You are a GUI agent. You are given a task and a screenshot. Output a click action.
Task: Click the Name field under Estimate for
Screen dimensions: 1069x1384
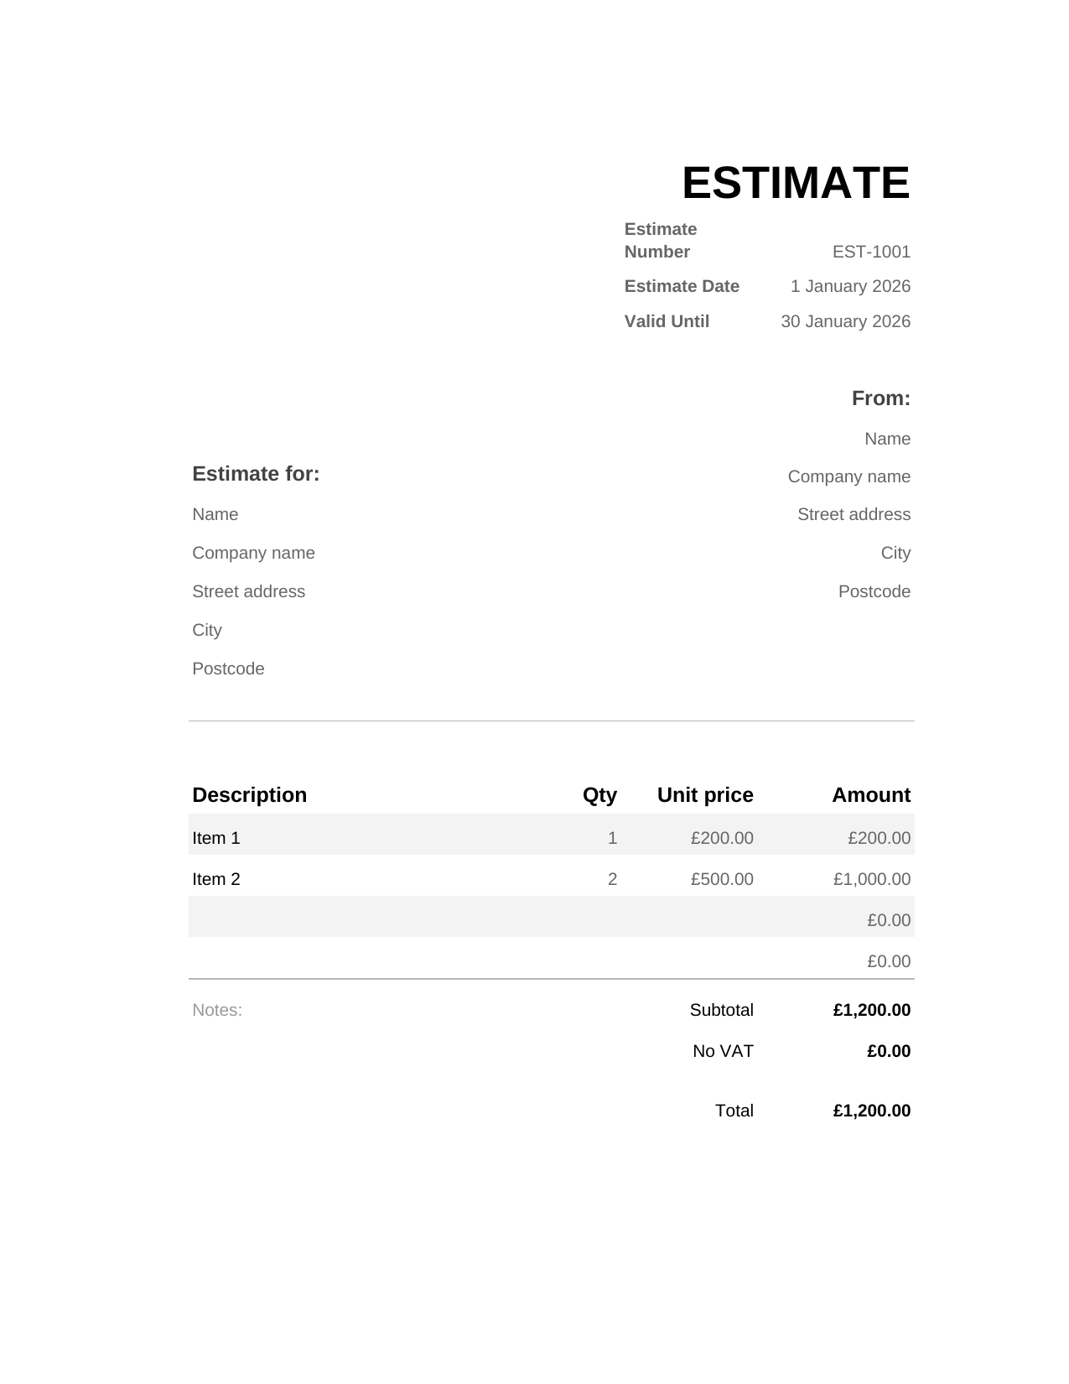coord(215,514)
